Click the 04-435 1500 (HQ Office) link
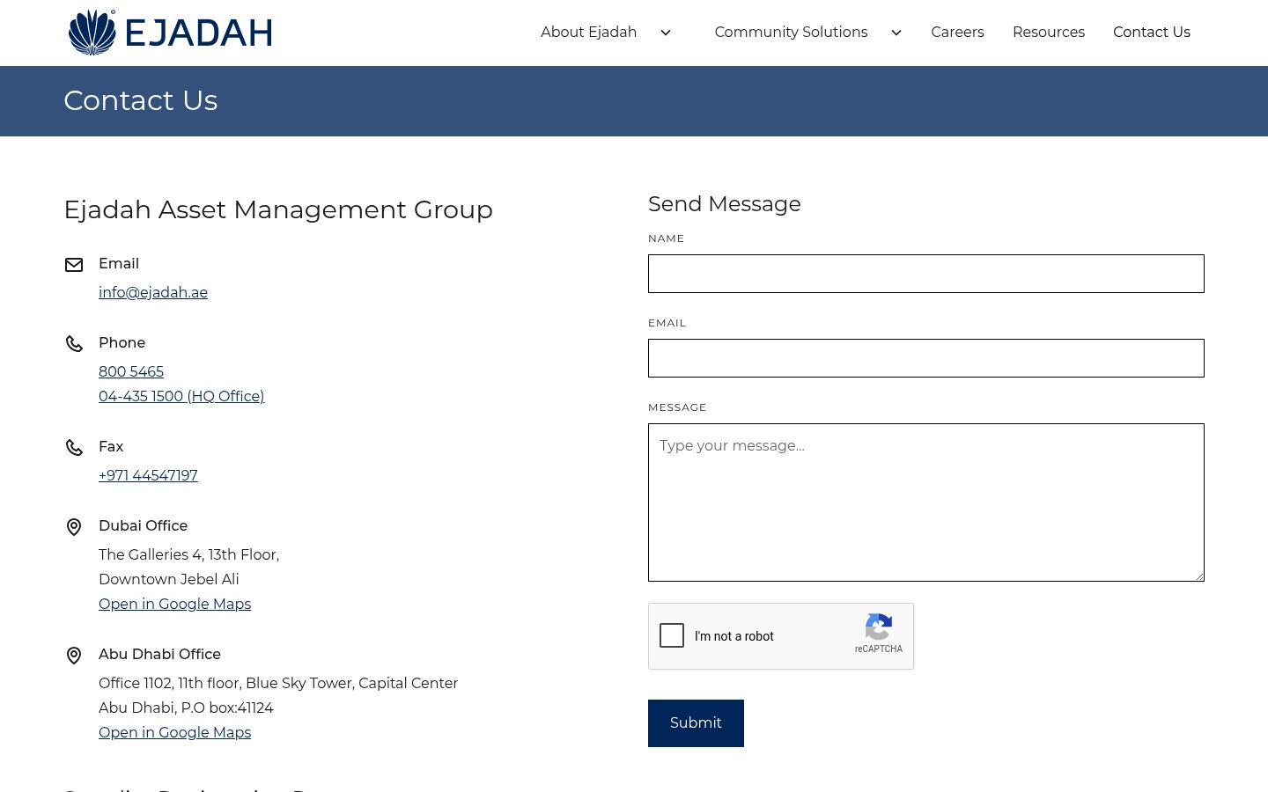 coord(181,396)
